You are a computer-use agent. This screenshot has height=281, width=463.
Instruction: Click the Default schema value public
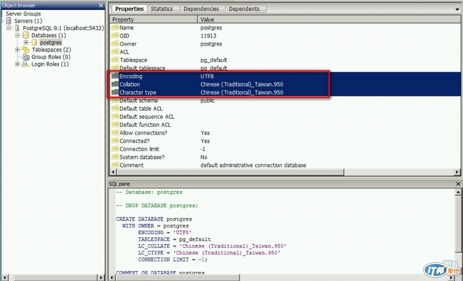pos(207,100)
